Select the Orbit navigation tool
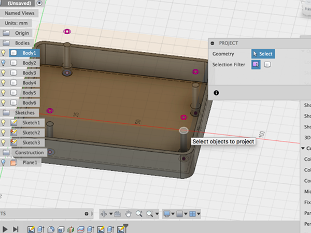The width and height of the screenshot is (311, 233). click(104, 214)
